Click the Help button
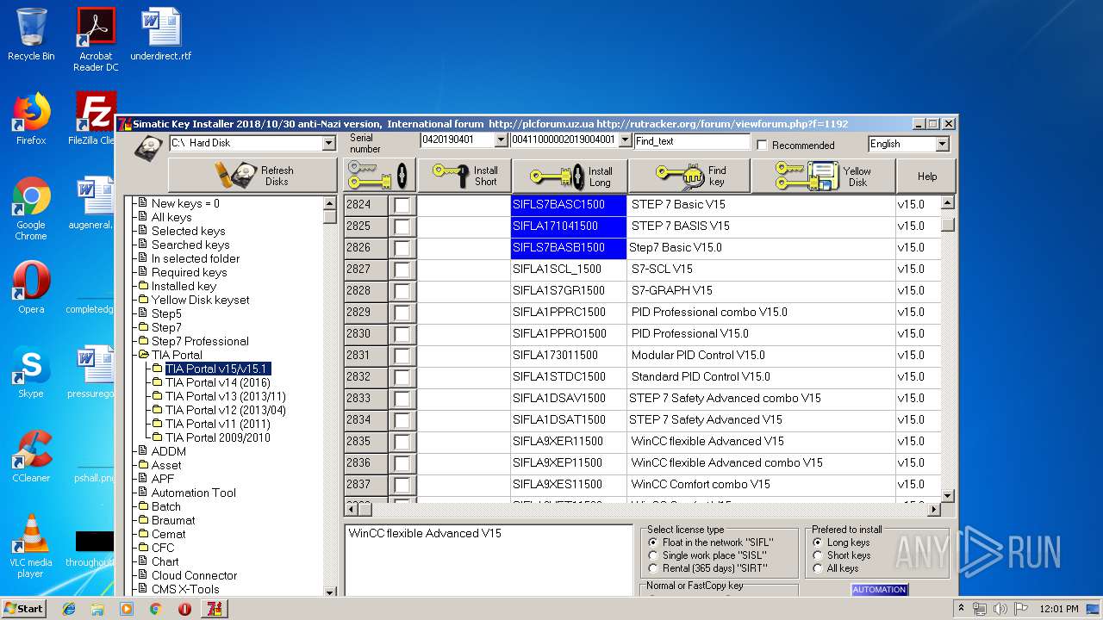This screenshot has width=1103, height=620. point(926,176)
